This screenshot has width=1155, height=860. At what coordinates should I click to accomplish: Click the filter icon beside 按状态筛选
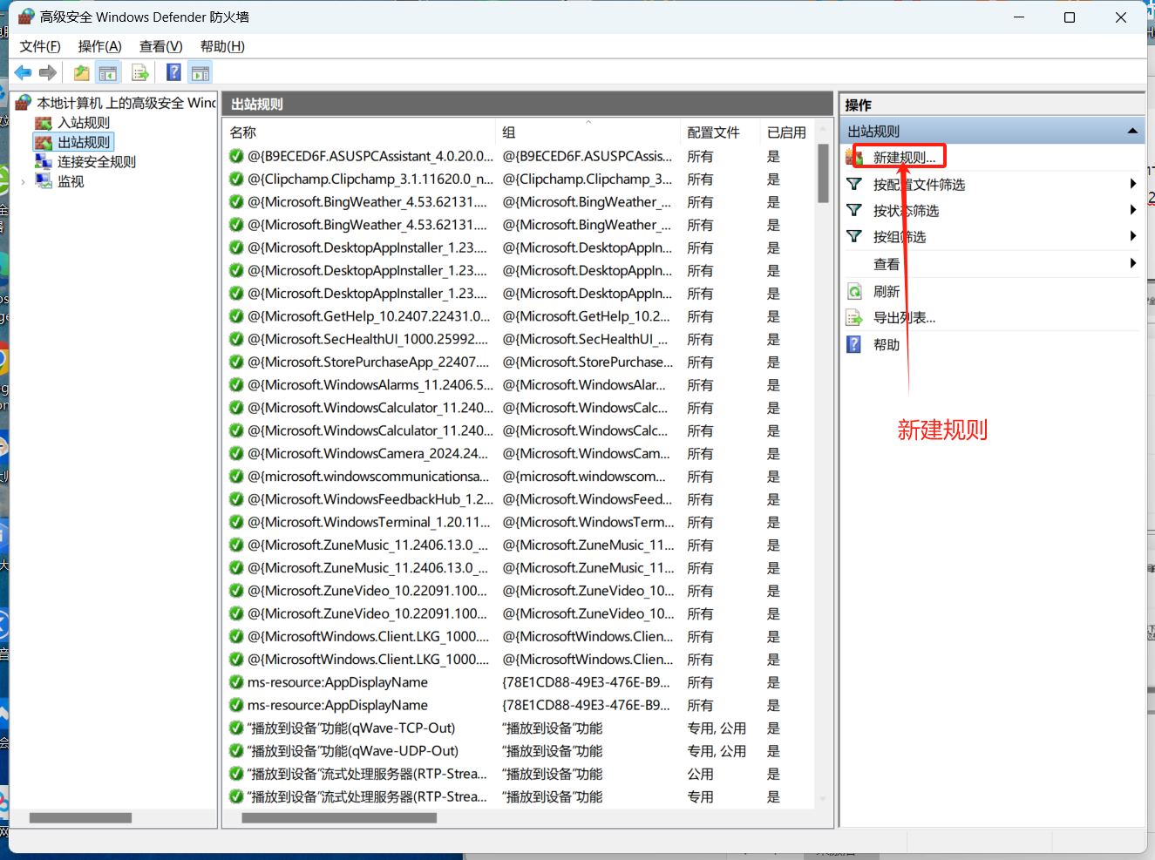pos(854,211)
